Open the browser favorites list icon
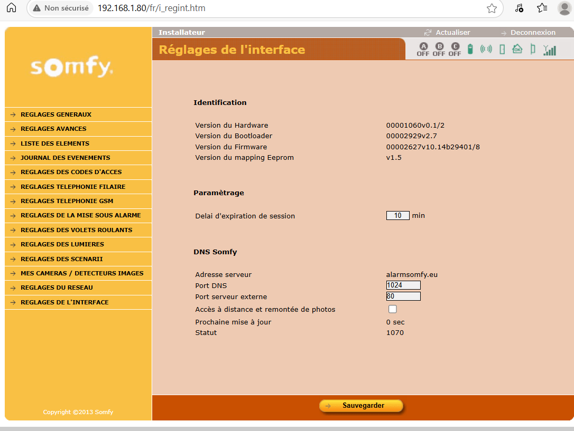This screenshot has height=431, width=574. click(542, 8)
